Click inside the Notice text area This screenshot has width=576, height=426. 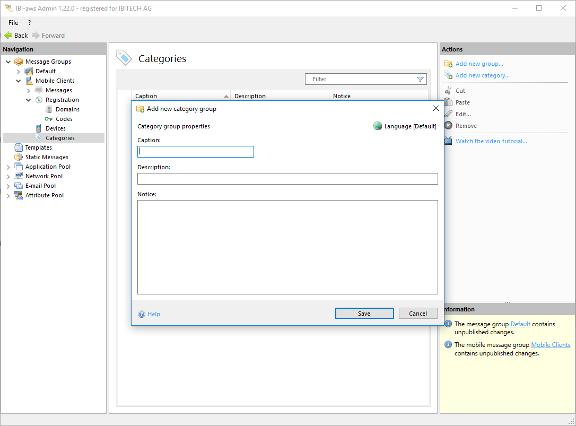pyautogui.click(x=287, y=247)
